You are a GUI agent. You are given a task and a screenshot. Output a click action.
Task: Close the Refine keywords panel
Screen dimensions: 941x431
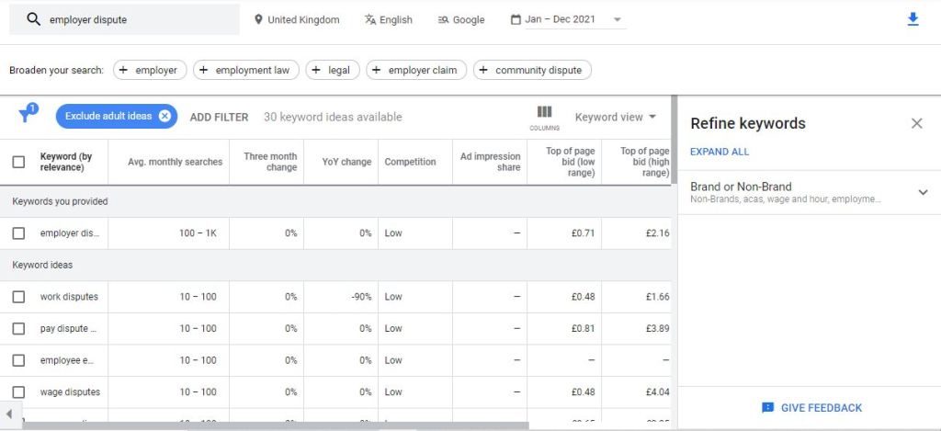pos(916,123)
